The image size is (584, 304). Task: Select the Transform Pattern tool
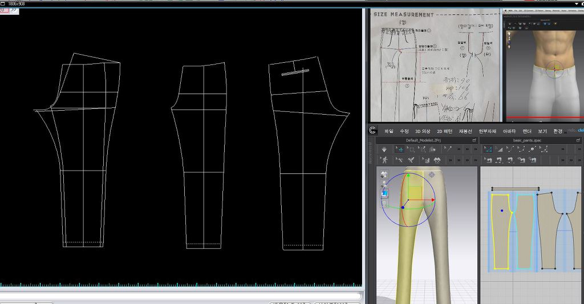pyautogui.click(x=544, y=149)
